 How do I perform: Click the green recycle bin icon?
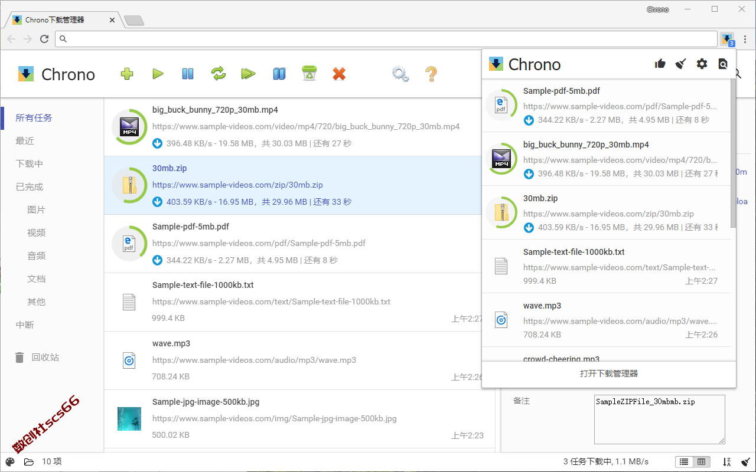309,74
